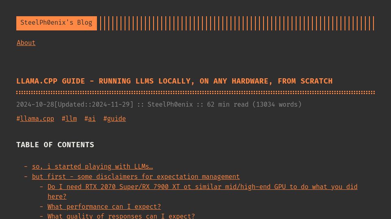The height and width of the screenshot is (219, 391).
Task: Jump to 'but first - some disclaimers' section
Action: (x=136, y=176)
